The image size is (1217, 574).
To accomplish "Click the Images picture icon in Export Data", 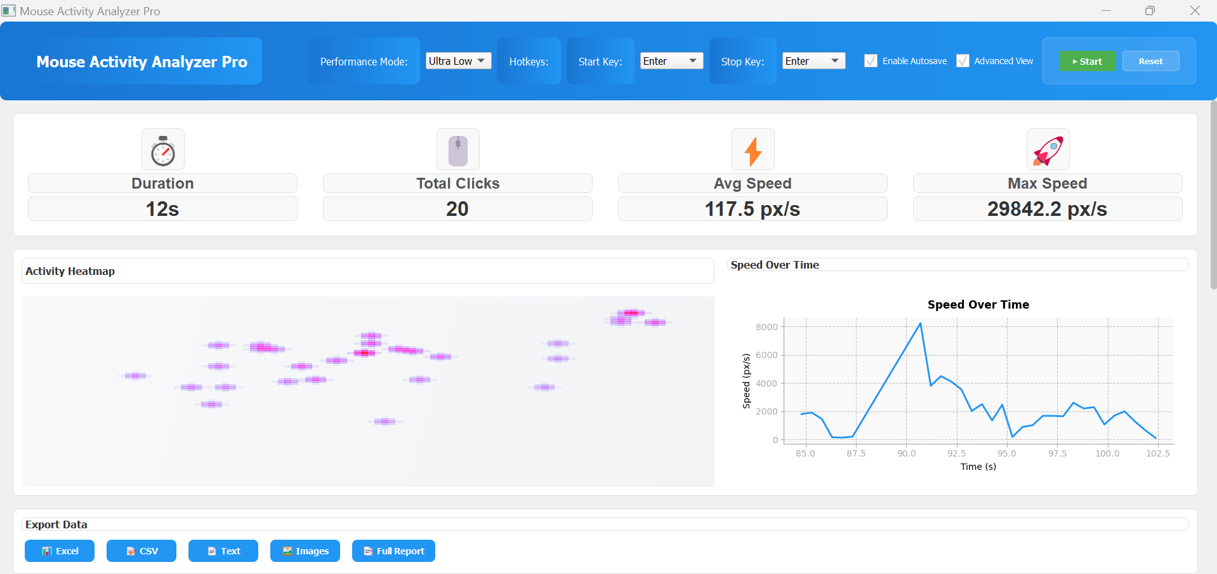I will 287,551.
